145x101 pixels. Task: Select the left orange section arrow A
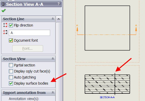77,29
